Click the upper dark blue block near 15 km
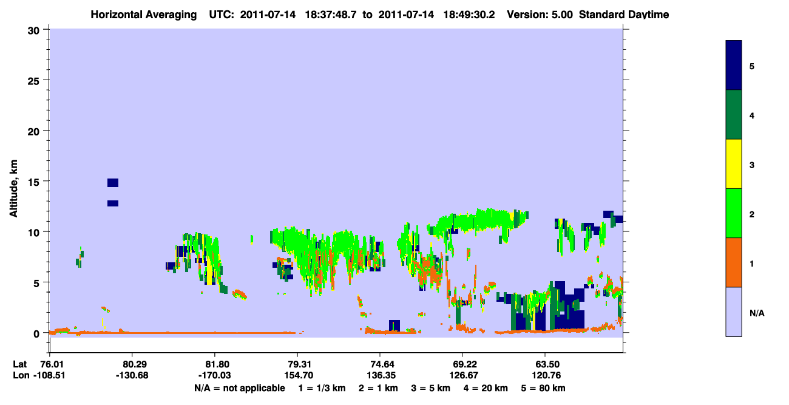Viewport: 789px width, 405px height. tap(113, 183)
